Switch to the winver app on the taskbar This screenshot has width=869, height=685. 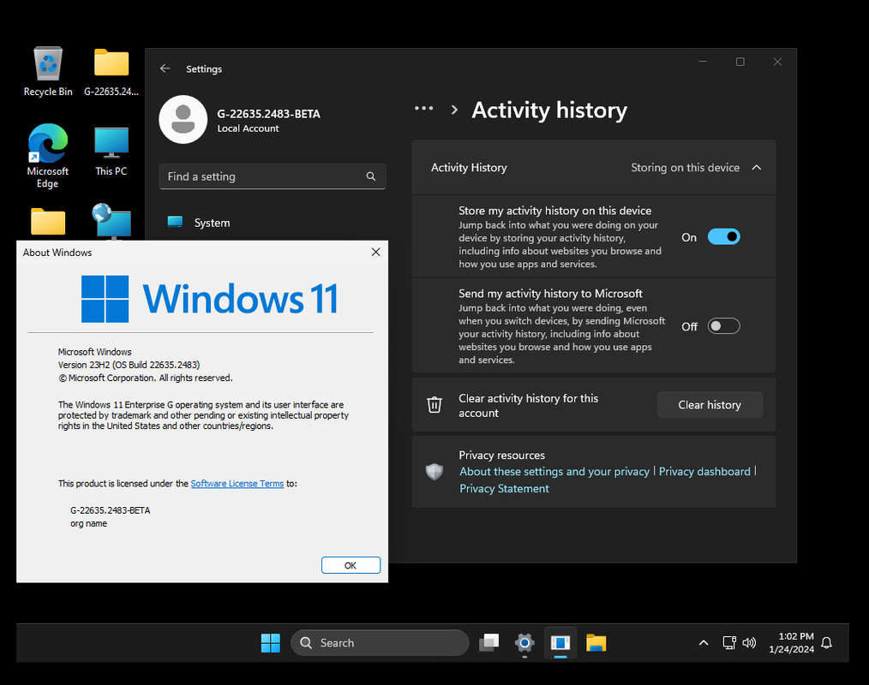pos(560,643)
